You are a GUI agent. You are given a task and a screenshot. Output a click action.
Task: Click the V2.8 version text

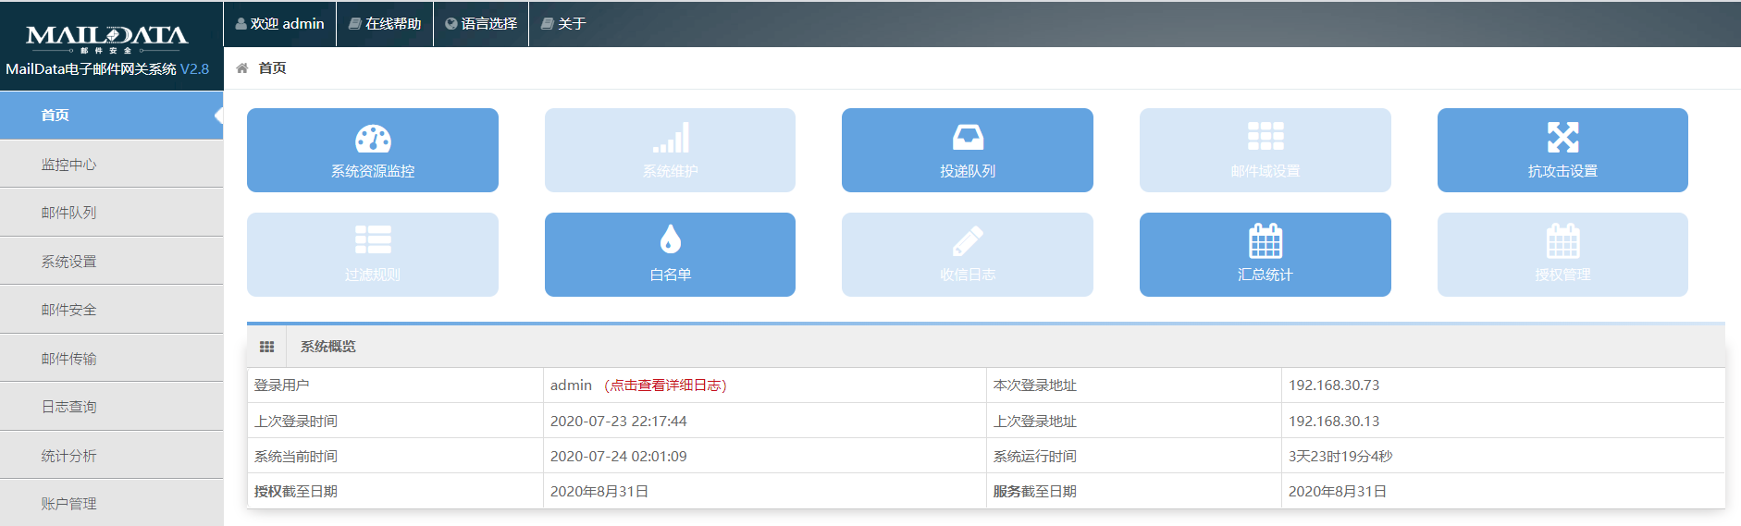(195, 69)
